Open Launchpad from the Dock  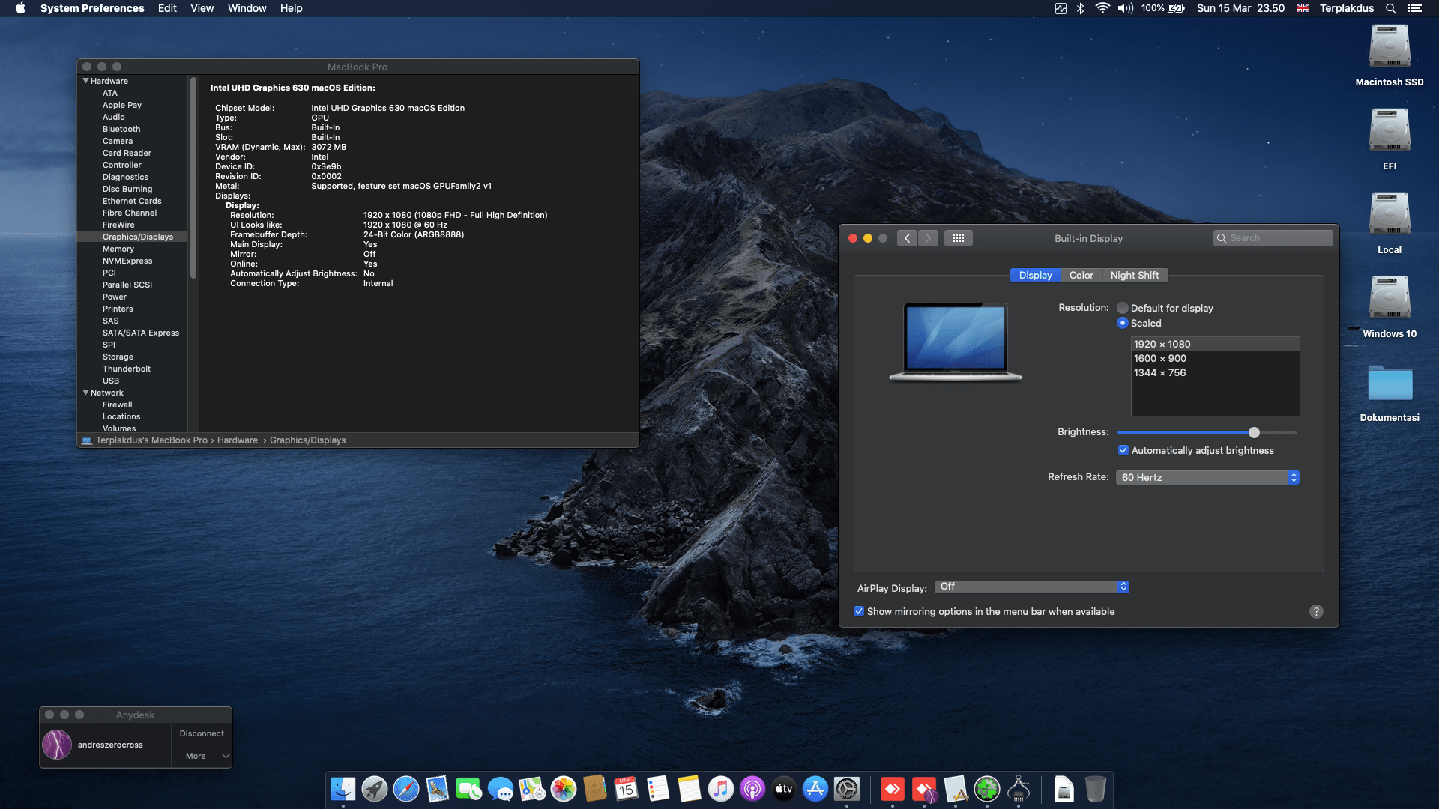tap(375, 789)
